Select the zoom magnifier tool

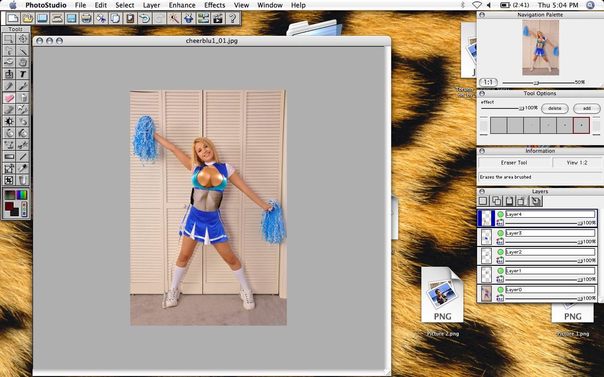click(9, 62)
